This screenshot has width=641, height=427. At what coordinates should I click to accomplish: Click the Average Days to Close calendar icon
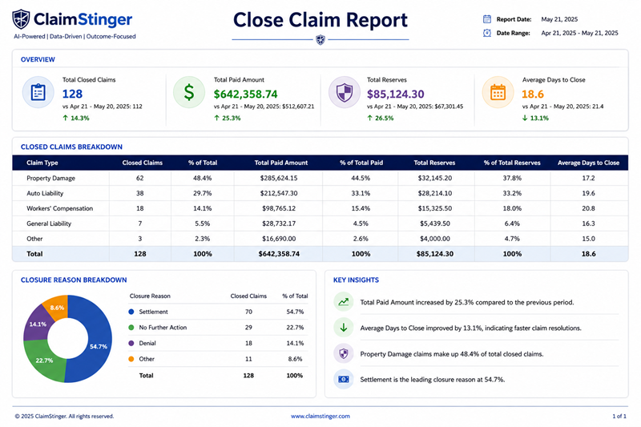tap(498, 92)
